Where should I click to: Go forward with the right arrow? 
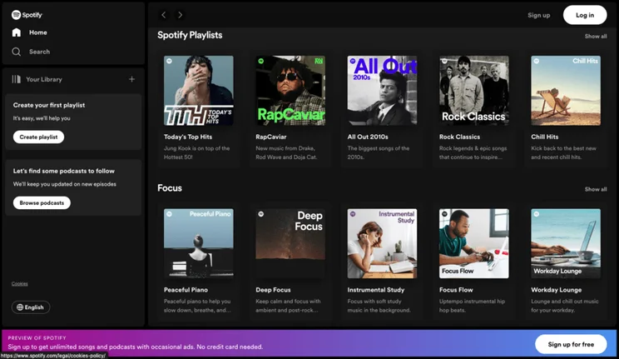coord(180,15)
